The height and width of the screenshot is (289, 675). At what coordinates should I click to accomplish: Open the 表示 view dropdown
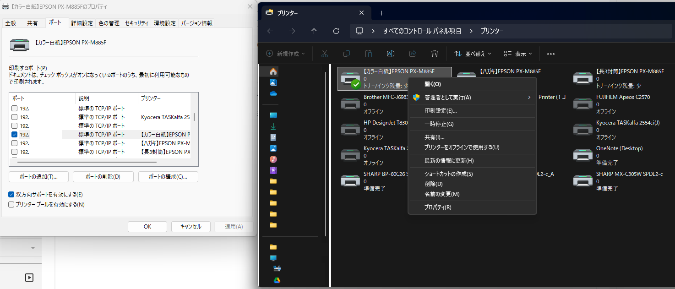click(x=517, y=54)
